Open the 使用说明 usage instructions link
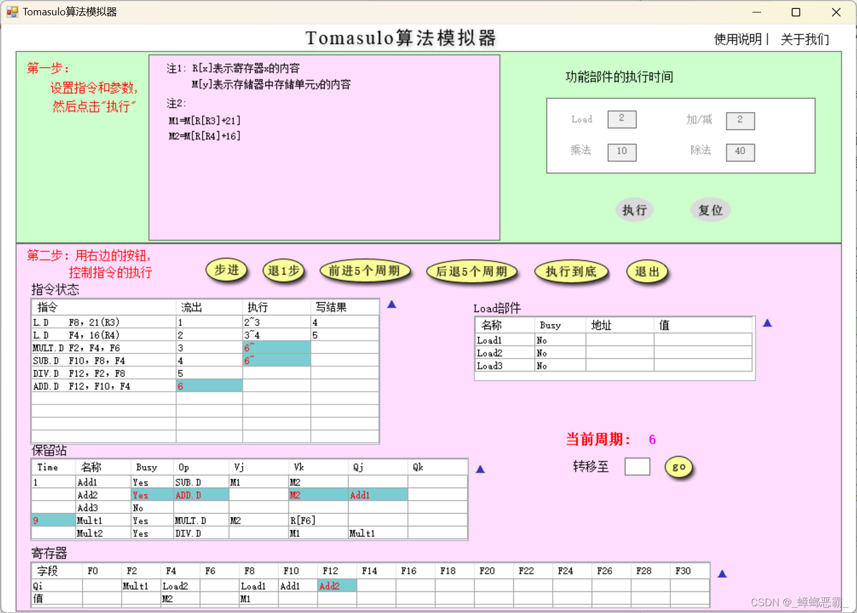The height and width of the screenshot is (613, 857). click(738, 39)
